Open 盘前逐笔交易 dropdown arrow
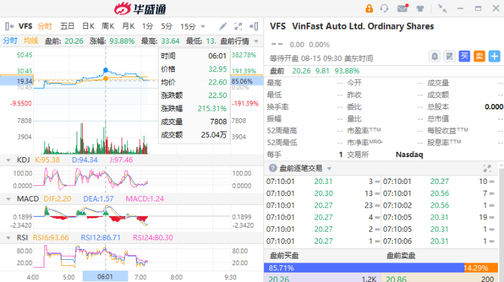504x282 pixels. pos(329,169)
